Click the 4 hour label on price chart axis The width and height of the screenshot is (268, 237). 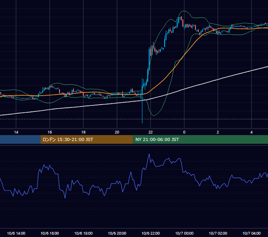click(x=251, y=132)
